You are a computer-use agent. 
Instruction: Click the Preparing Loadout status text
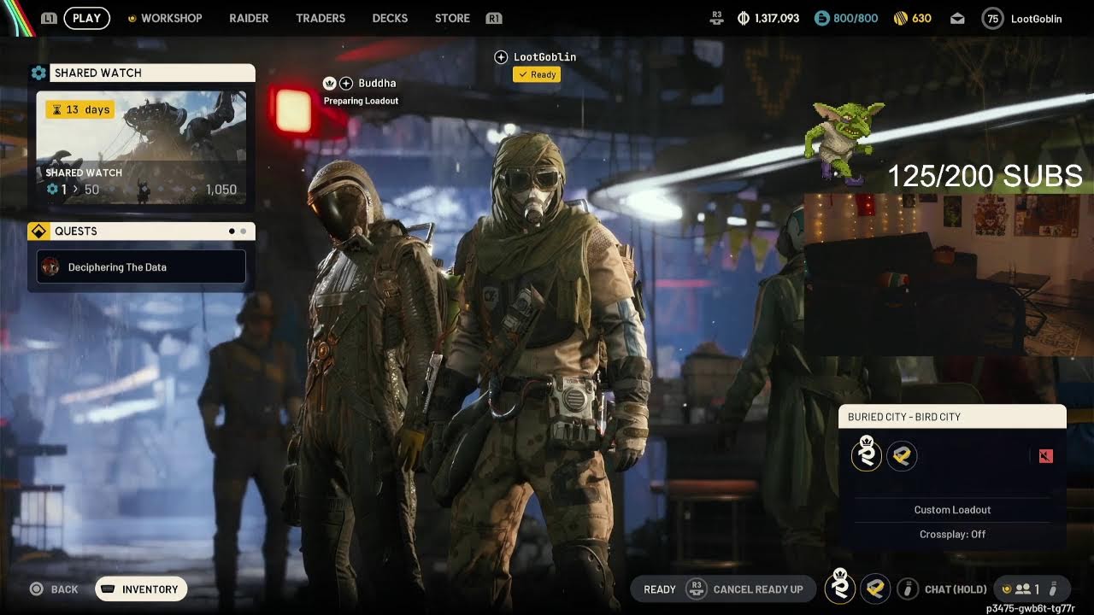click(x=361, y=101)
